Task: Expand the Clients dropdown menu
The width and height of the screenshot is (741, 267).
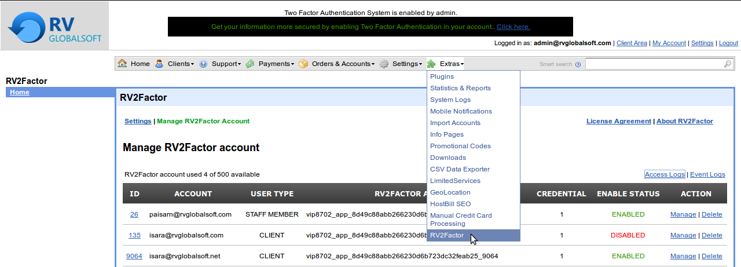Action: tap(180, 64)
